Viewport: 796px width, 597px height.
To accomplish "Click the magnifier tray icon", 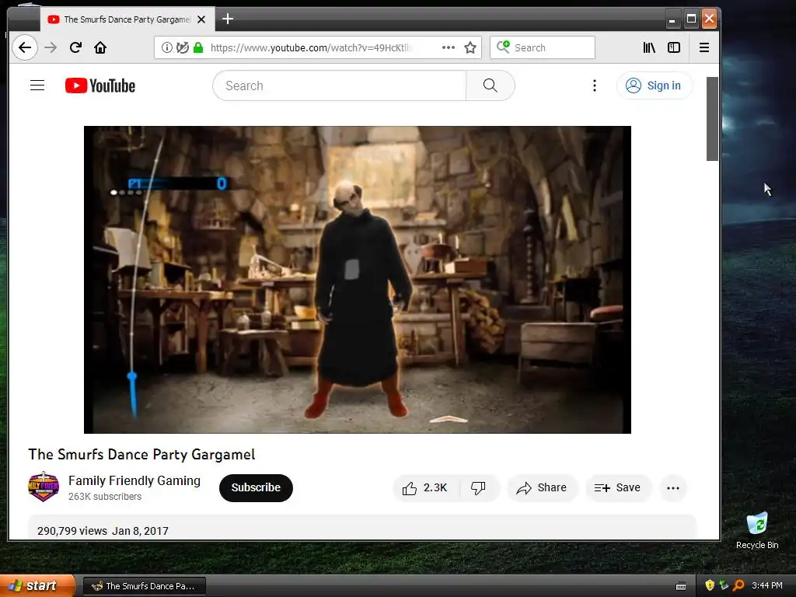I will point(738,585).
